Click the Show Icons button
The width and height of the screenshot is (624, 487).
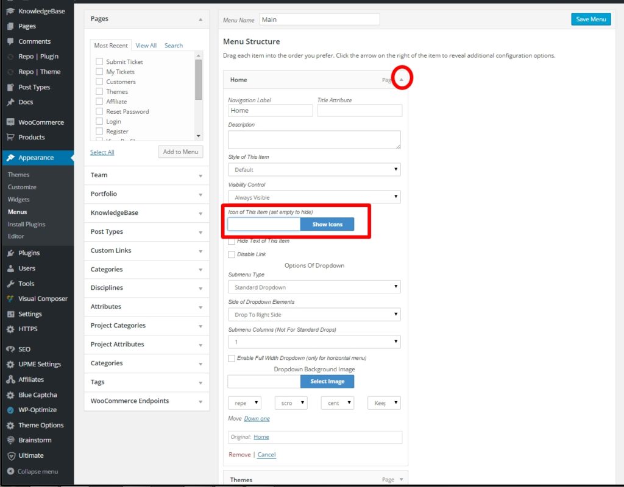[x=327, y=225]
